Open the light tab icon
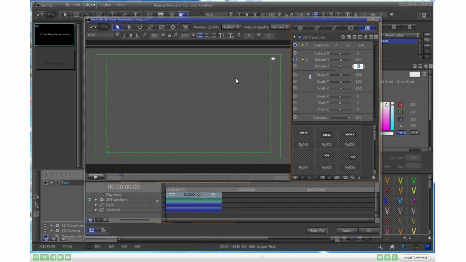Image resolution: width=466 pixels, height=262 pixels. (333, 28)
